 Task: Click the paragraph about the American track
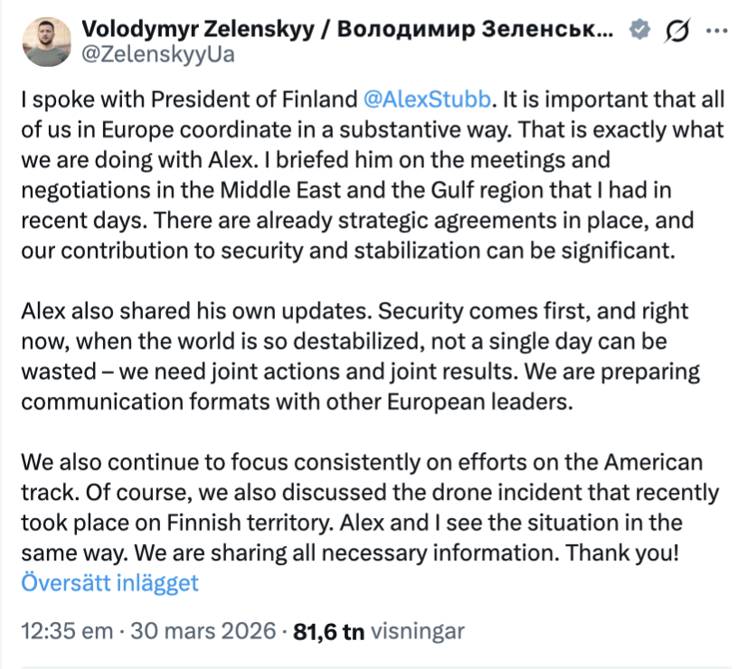click(x=362, y=508)
